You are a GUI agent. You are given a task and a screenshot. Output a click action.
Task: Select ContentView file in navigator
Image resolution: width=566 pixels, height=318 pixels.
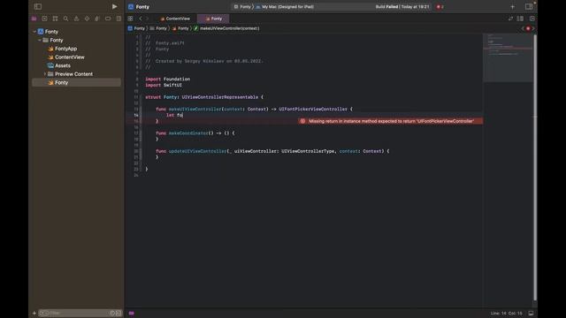coord(66,57)
